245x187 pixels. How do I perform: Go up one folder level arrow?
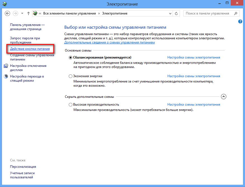tap(28, 13)
